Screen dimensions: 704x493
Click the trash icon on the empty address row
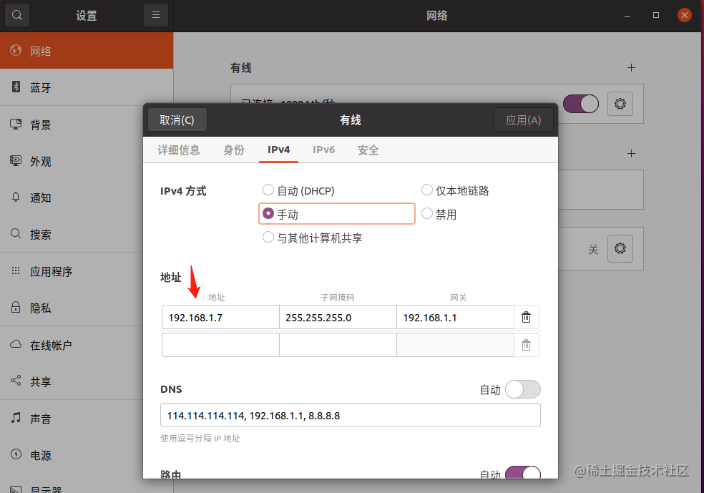click(x=526, y=344)
